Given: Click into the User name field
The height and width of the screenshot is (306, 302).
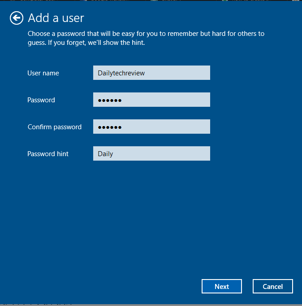Looking at the screenshot, I should [x=151, y=73].
